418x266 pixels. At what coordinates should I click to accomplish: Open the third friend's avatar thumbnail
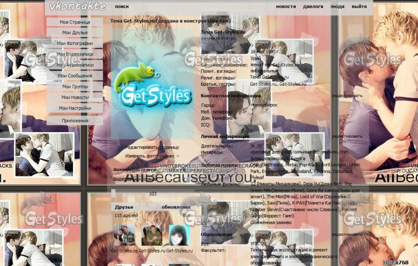coord(178,235)
